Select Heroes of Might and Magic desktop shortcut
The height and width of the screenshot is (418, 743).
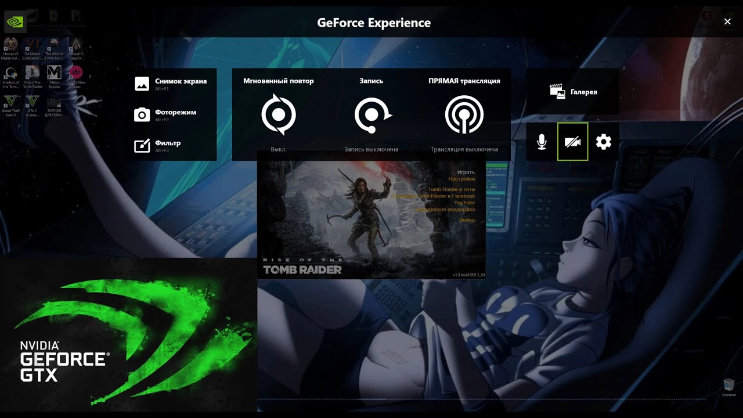[x=10, y=49]
